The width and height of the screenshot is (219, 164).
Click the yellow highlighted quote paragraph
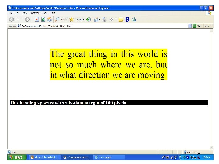[x=109, y=64]
